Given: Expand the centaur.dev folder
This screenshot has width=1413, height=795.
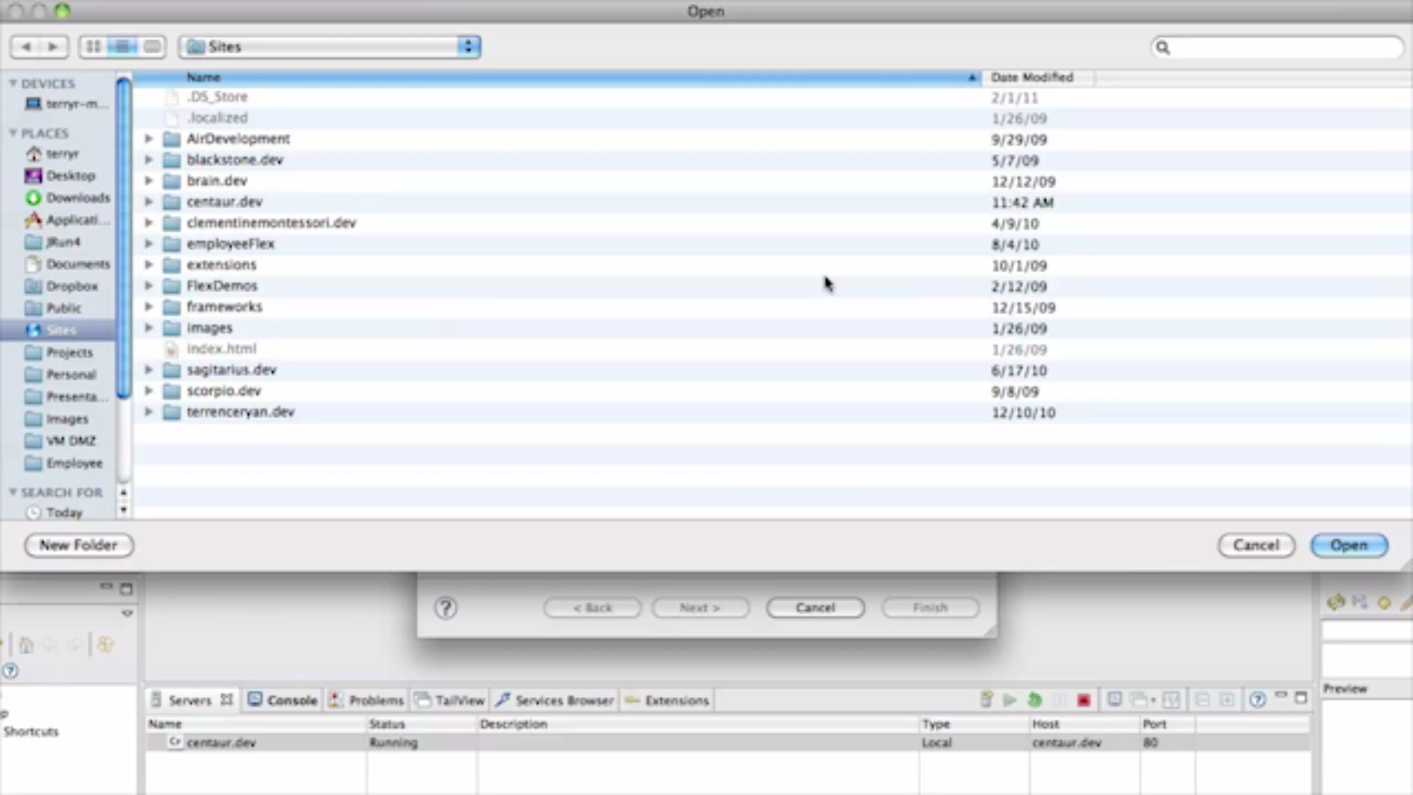Looking at the screenshot, I should pos(148,202).
